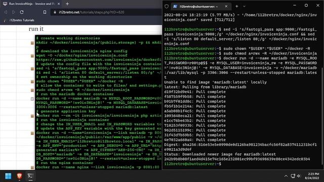Copy icon beside docker run mariadb command
The height and width of the screenshot is (182, 324).
tap(32, 99)
